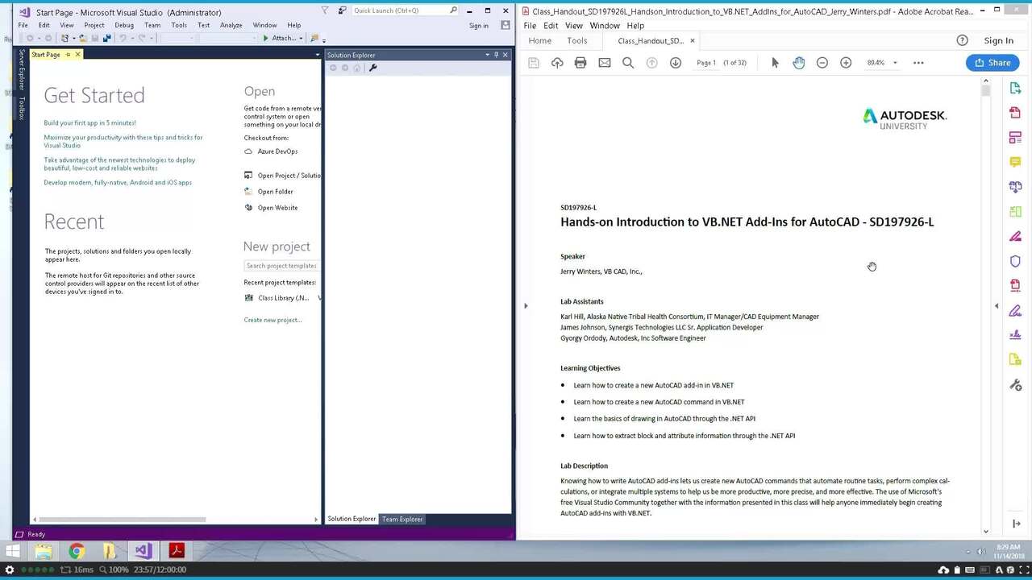Open the Analyze menu in Visual Studio
Viewport: 1032px width, 580px height.
231,25
